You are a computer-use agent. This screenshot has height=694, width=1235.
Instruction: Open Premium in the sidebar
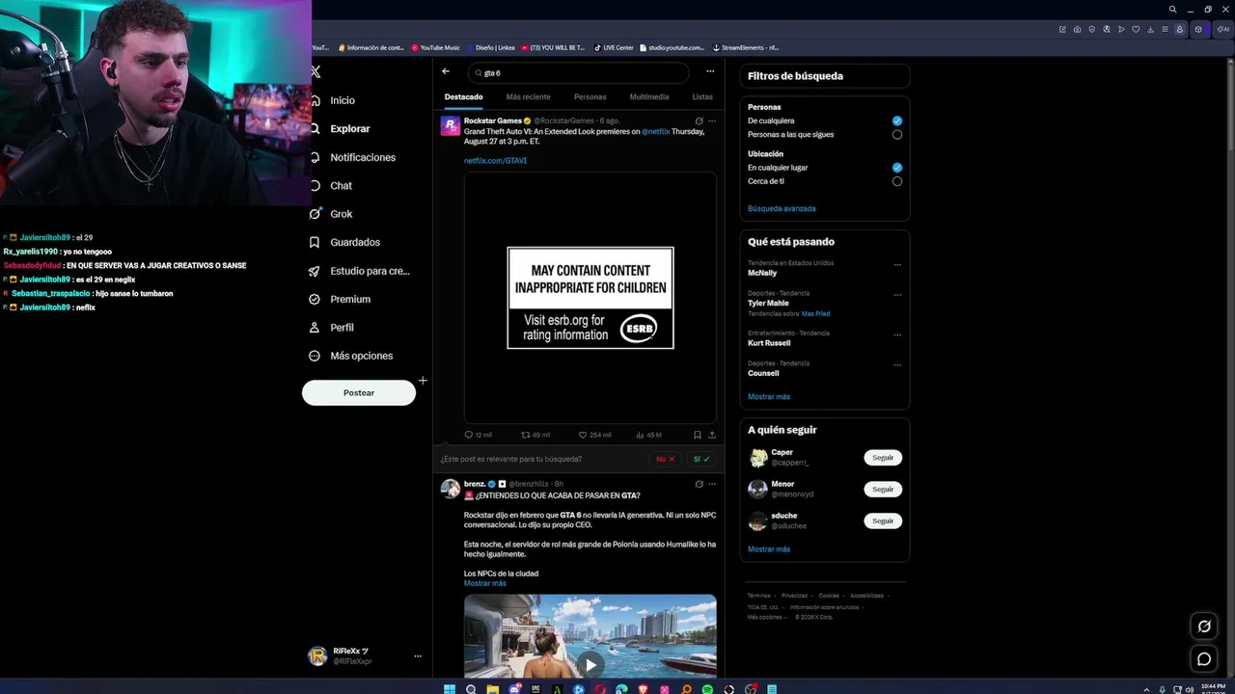(x=341, y=299)
